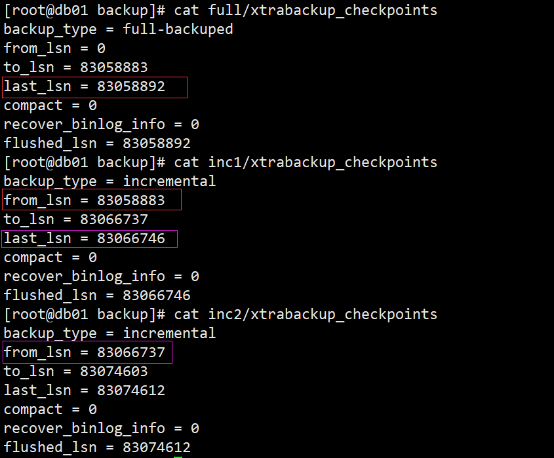Click the backup_type = full-backuped line

pos(119,29)
